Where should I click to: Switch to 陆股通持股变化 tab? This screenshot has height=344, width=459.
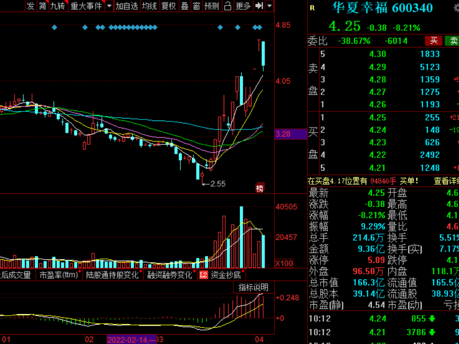(x=112, y=275)
